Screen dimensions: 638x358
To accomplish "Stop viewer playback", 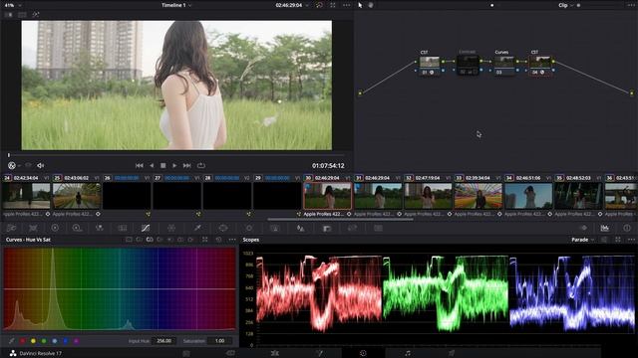I will pyautogui.click(x=163, y=166).
